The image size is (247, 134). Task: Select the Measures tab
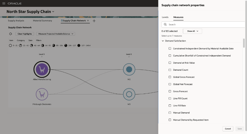(178, 17)
